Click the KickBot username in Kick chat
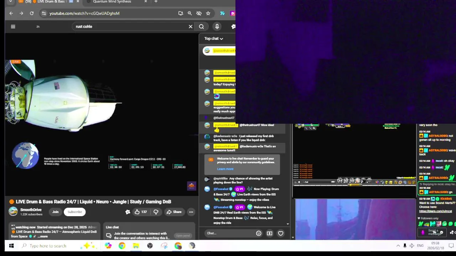Viewport: 456px width, 256px height. pos(446,199)
